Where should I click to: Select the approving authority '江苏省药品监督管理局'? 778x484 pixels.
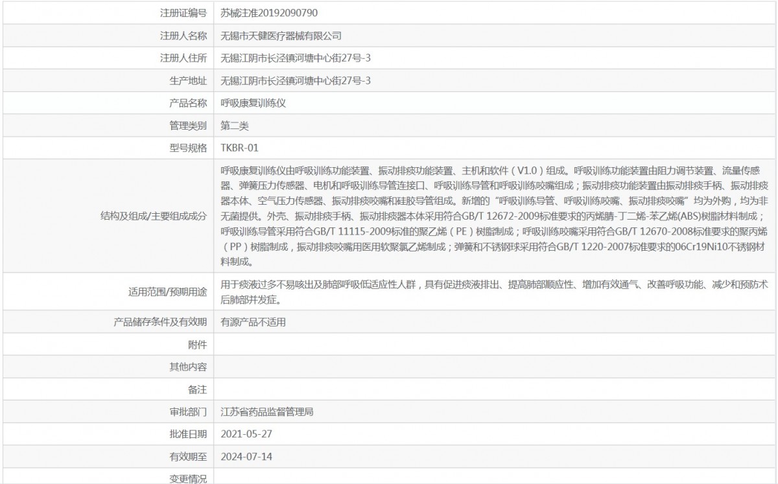tap(268, 411)
